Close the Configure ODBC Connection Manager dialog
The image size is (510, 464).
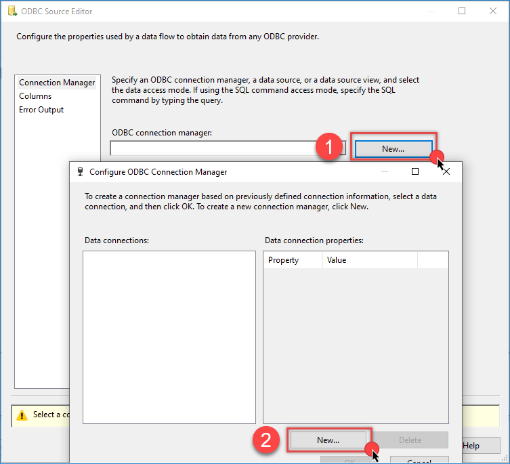(446, 172)
